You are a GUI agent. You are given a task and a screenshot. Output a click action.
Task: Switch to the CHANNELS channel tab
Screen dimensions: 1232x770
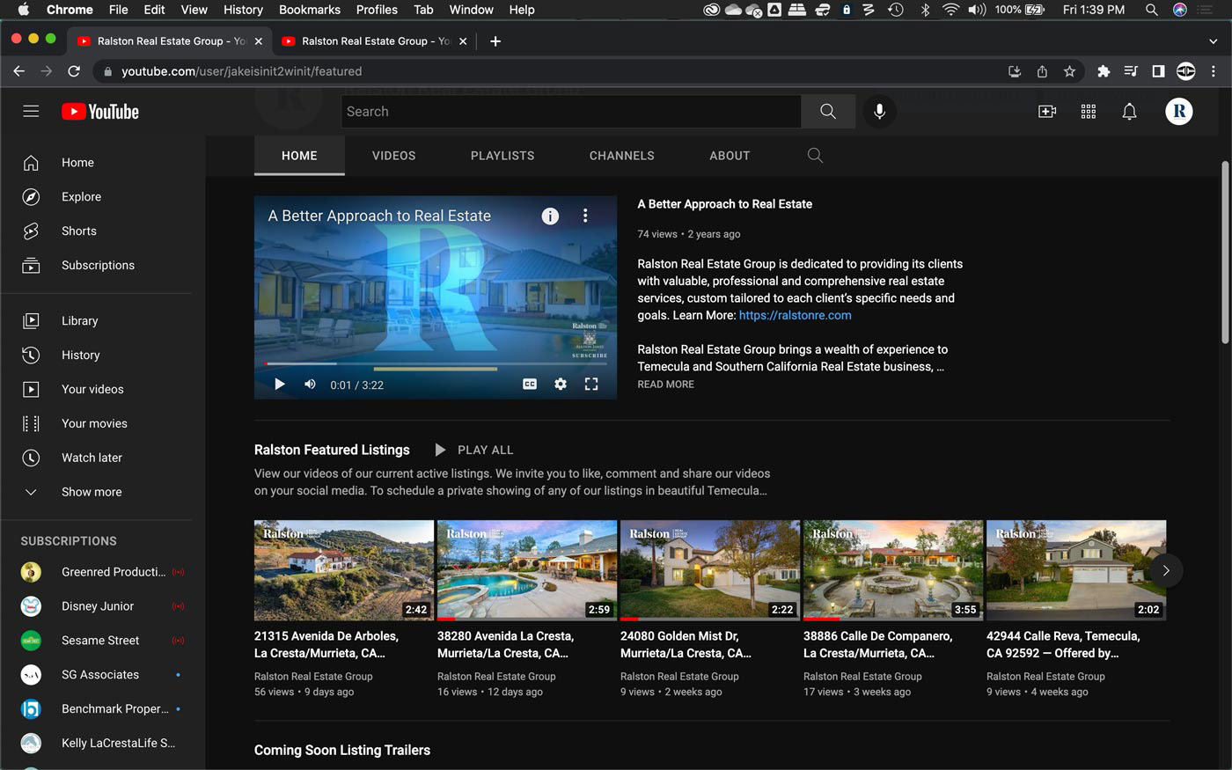pos(621,156)
